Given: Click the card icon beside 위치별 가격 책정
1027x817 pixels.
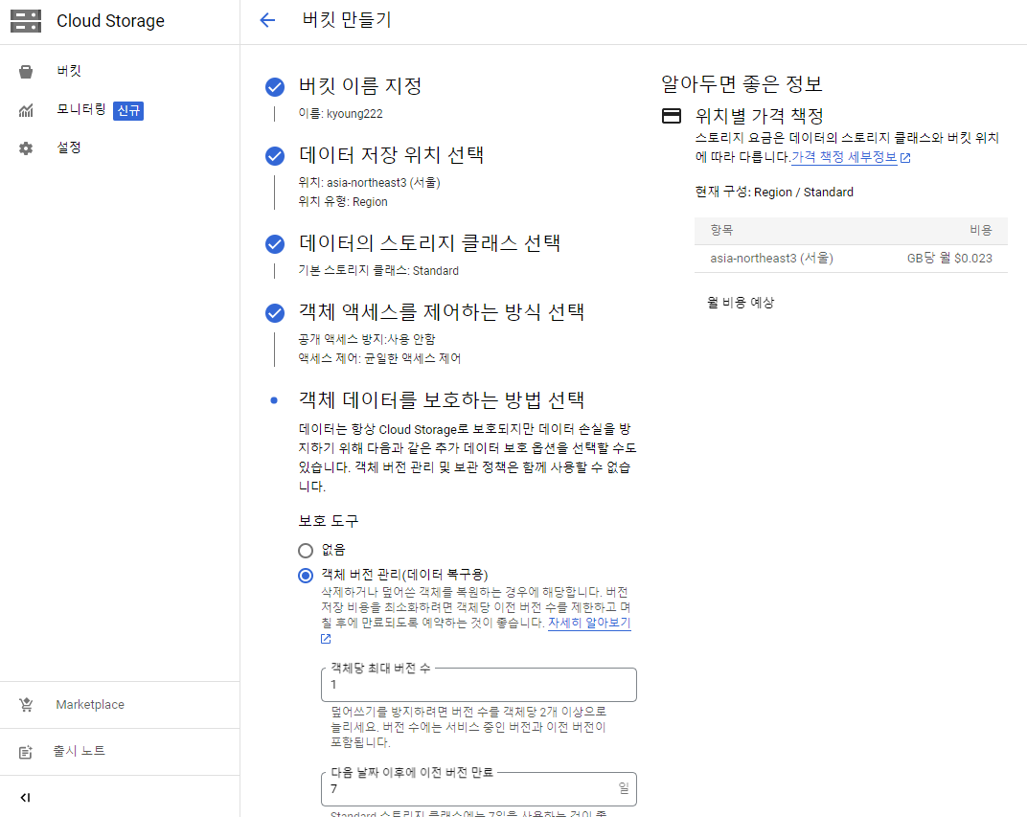Looking at the screenshot, I should pos(672,116).
